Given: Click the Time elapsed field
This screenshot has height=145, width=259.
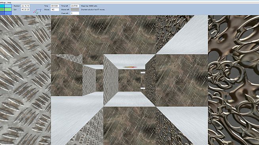Looking at the screenshot, I should click(55, 6).
